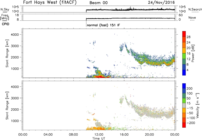
Task: Select Velocity colorbar segment between -100 and -200
Action: (x=184, y=120)
